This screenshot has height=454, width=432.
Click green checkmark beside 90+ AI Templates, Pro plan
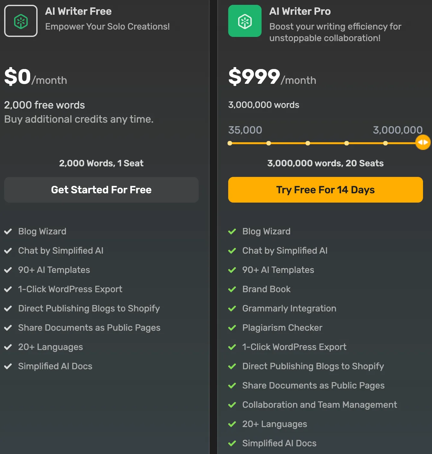(x=232, y=270)
